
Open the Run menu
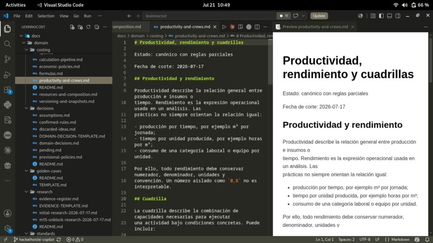(88, 16)
